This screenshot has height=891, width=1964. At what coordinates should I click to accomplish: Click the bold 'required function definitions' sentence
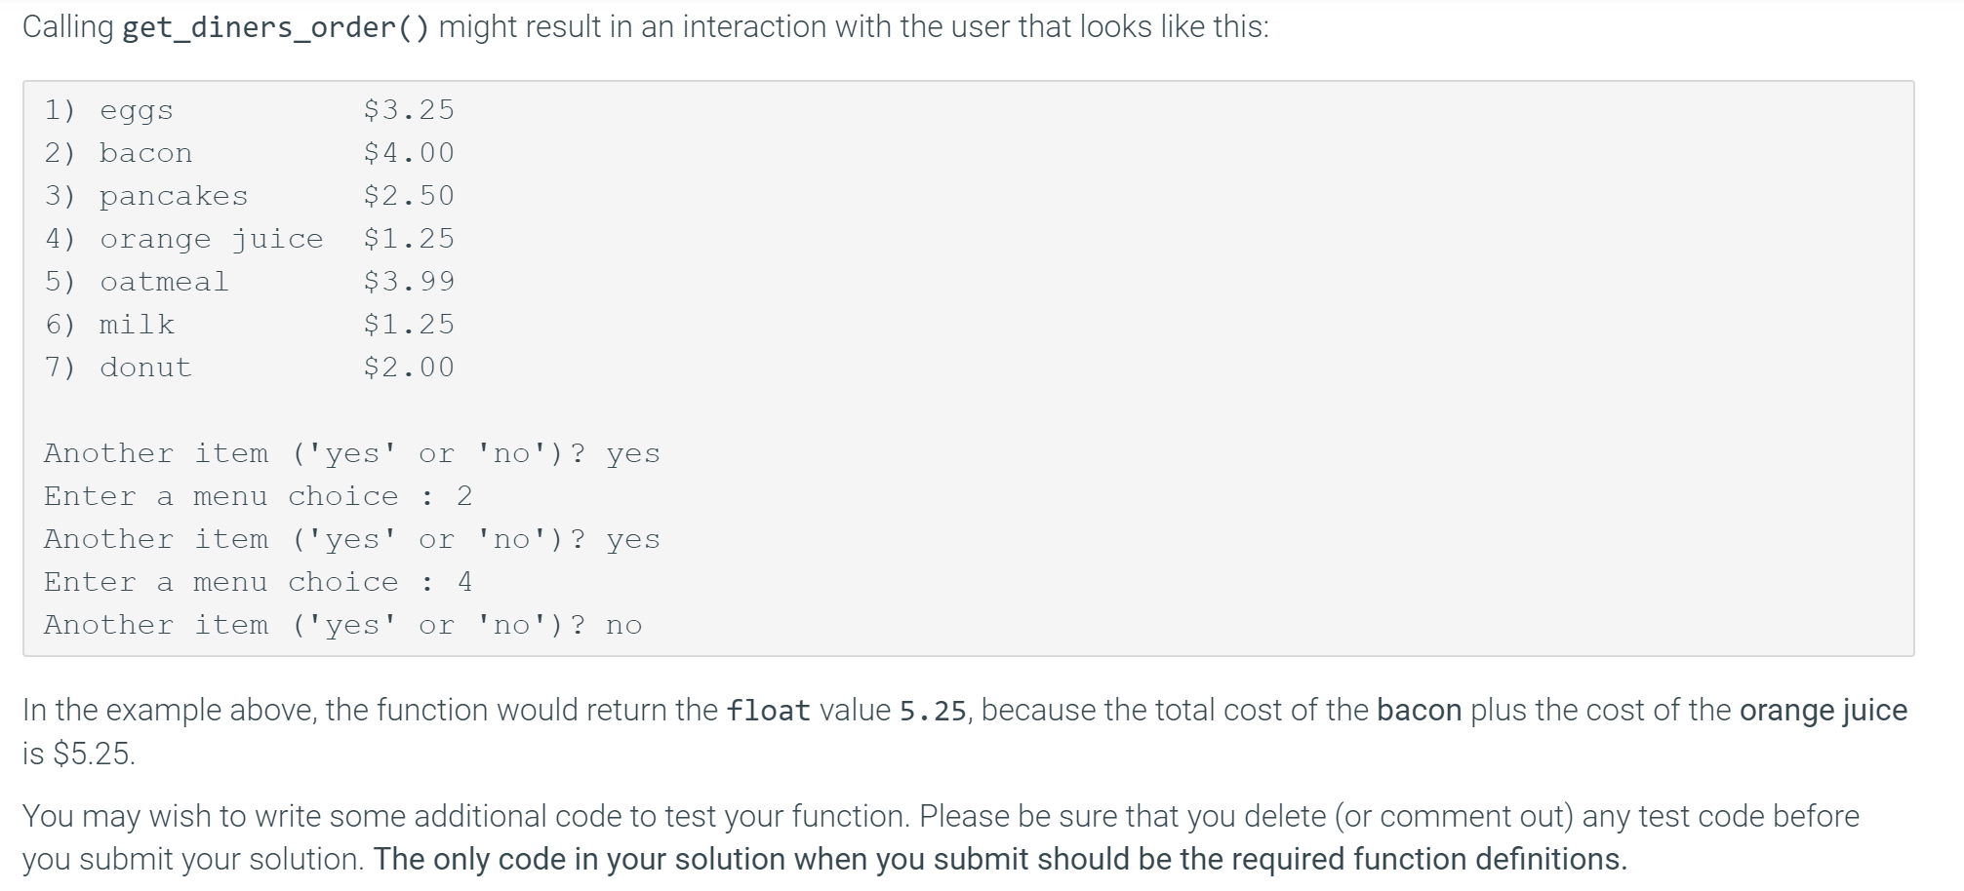(x=1000, y=860)
